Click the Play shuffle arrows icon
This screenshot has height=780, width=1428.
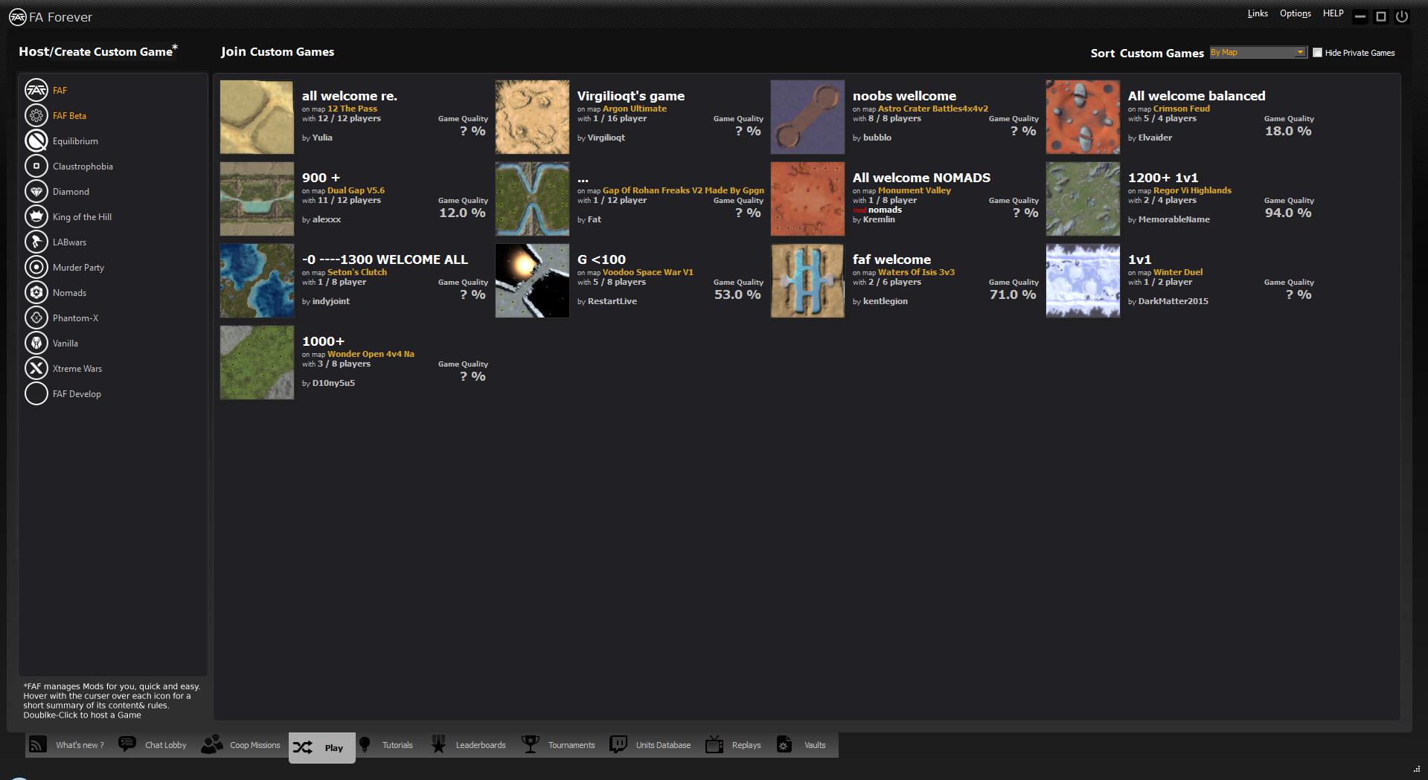(x=303, y=747)
